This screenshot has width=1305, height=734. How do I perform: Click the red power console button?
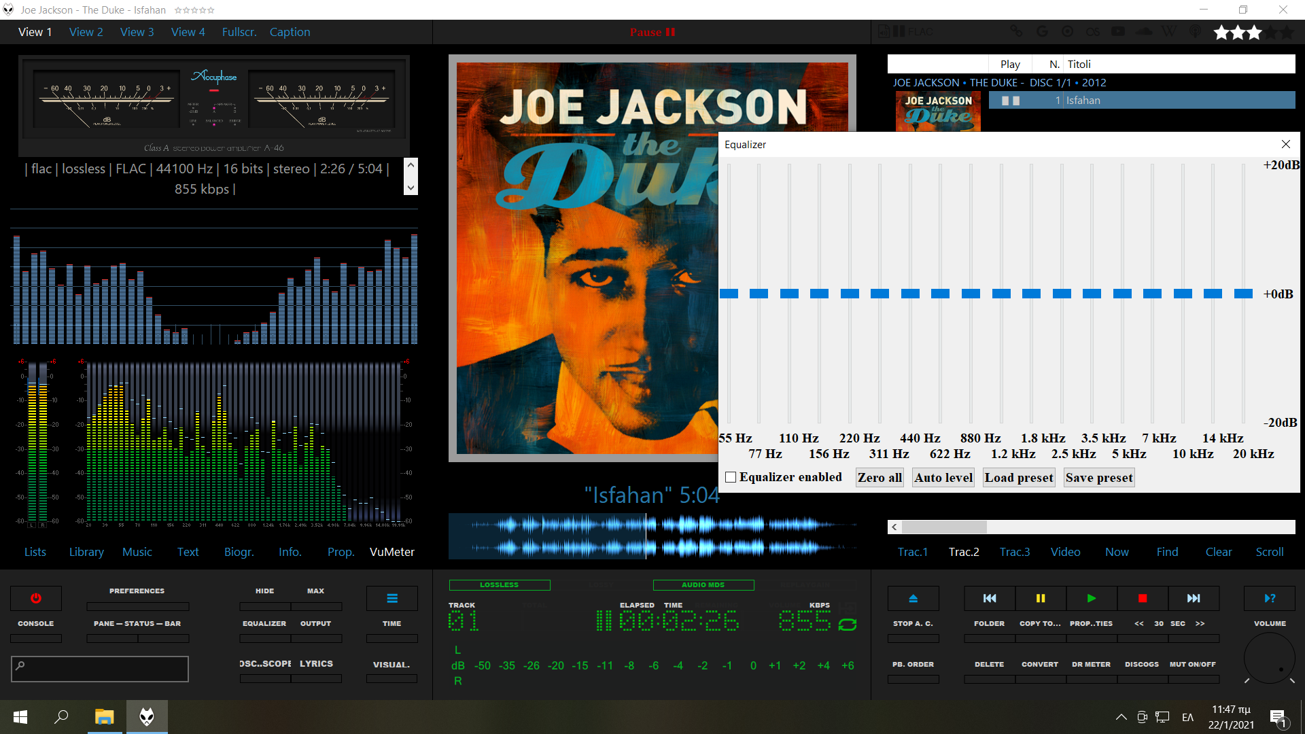36,598
